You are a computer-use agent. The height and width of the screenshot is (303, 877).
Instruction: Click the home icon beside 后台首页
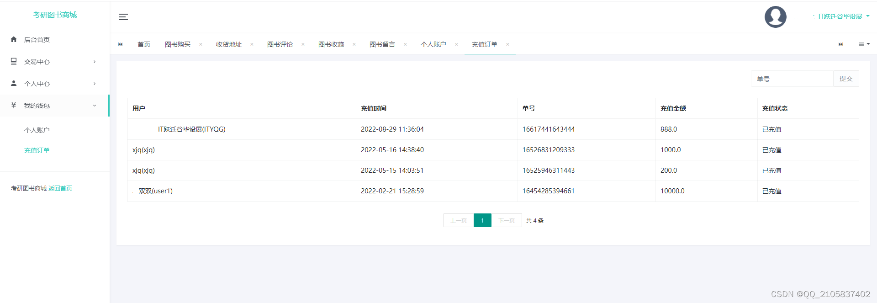14,39
